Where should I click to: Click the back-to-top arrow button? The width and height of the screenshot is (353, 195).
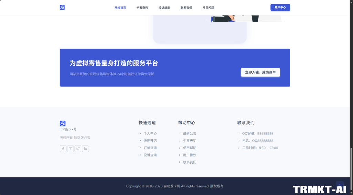point(340,185)
